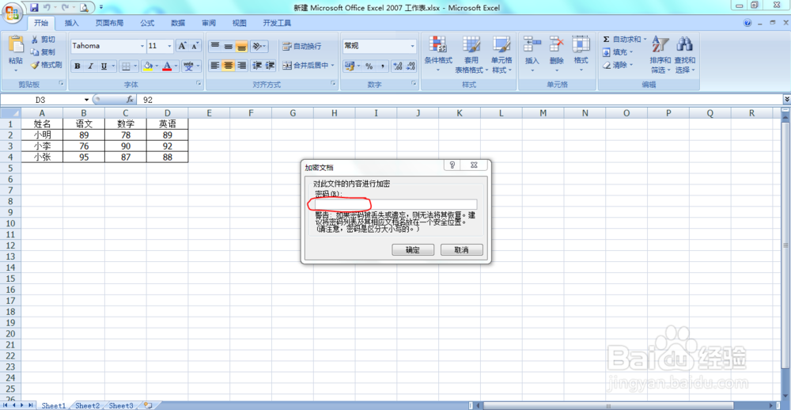Decrease the decimal places

click(x=411, y=66)
